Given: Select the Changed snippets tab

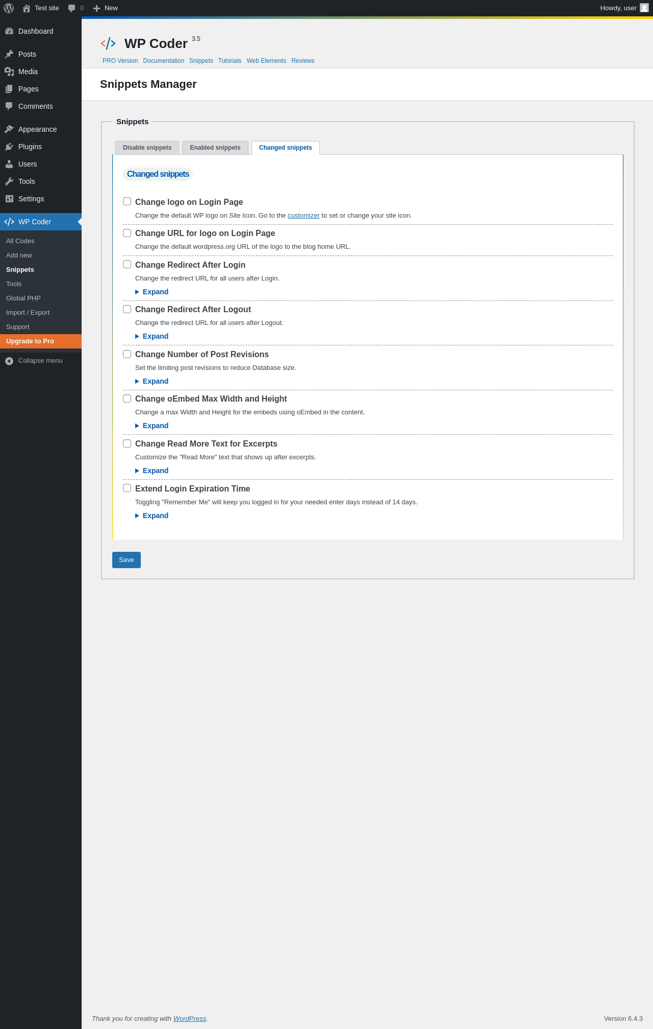Looking at the screenshot, I should tap(286, 148).
